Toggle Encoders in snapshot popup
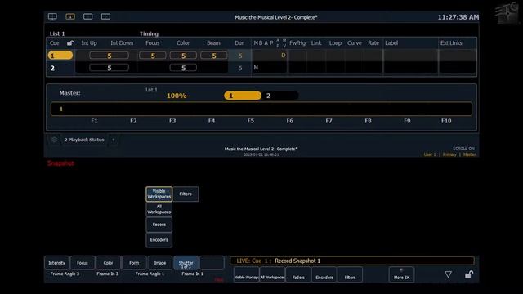 click(x=159, y=240)
